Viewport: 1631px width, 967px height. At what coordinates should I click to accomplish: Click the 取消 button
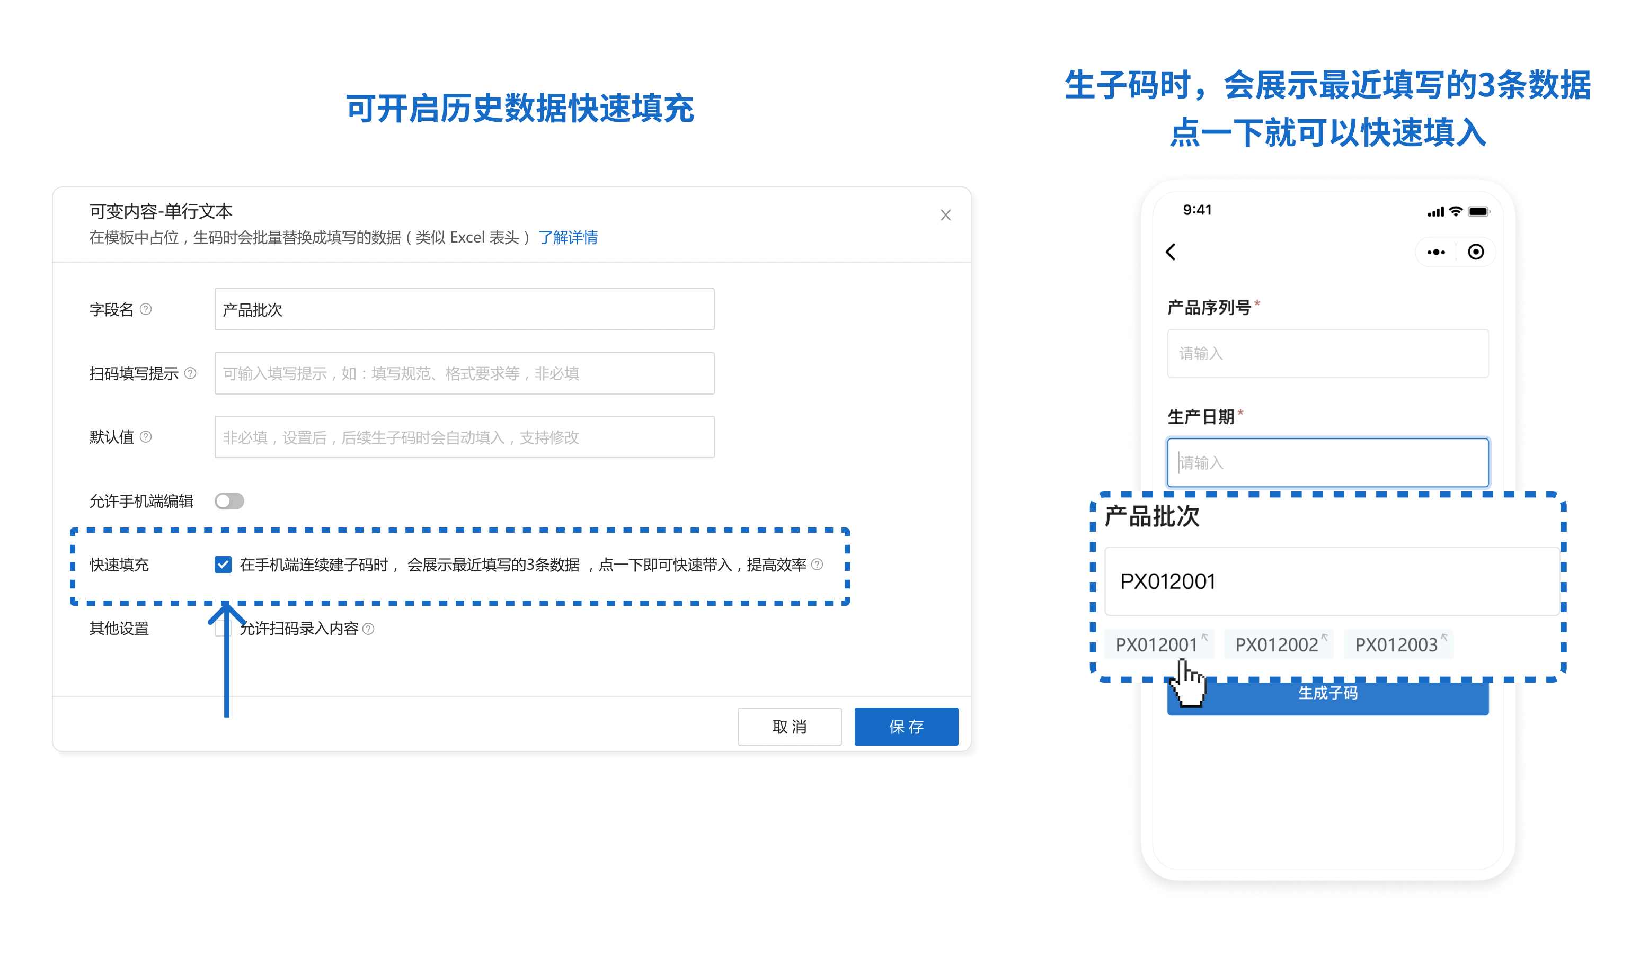coord(789,727)
